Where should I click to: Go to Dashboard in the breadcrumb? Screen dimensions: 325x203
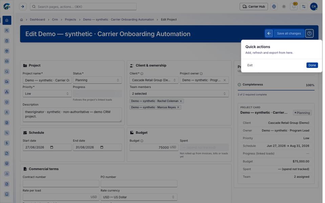pos(37,20)
